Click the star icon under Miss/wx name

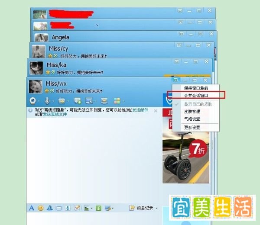47,91
